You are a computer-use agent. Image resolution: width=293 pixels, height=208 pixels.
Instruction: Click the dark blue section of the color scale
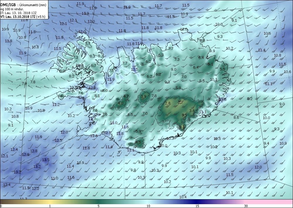tap(196, 202)
